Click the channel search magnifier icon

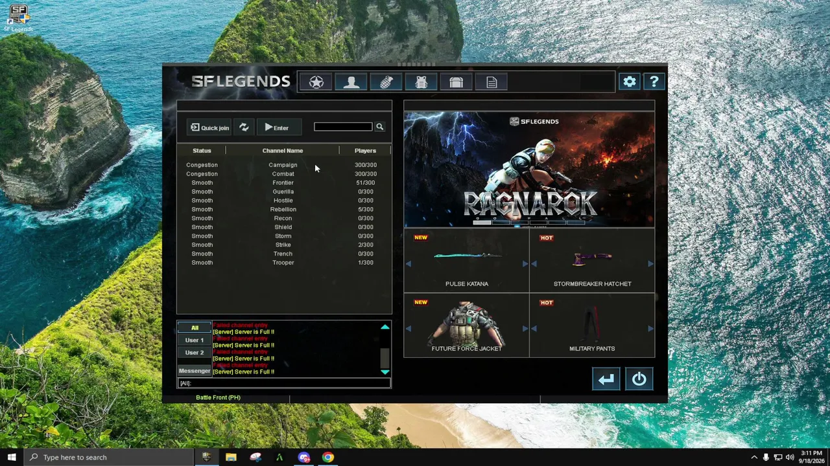click(x=379, y=127)
